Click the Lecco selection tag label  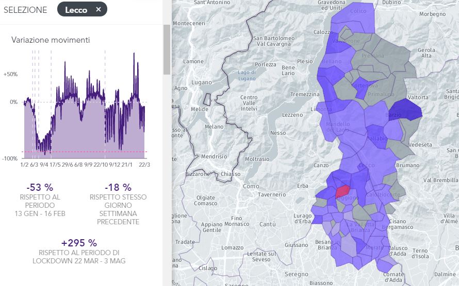(76, 10)
